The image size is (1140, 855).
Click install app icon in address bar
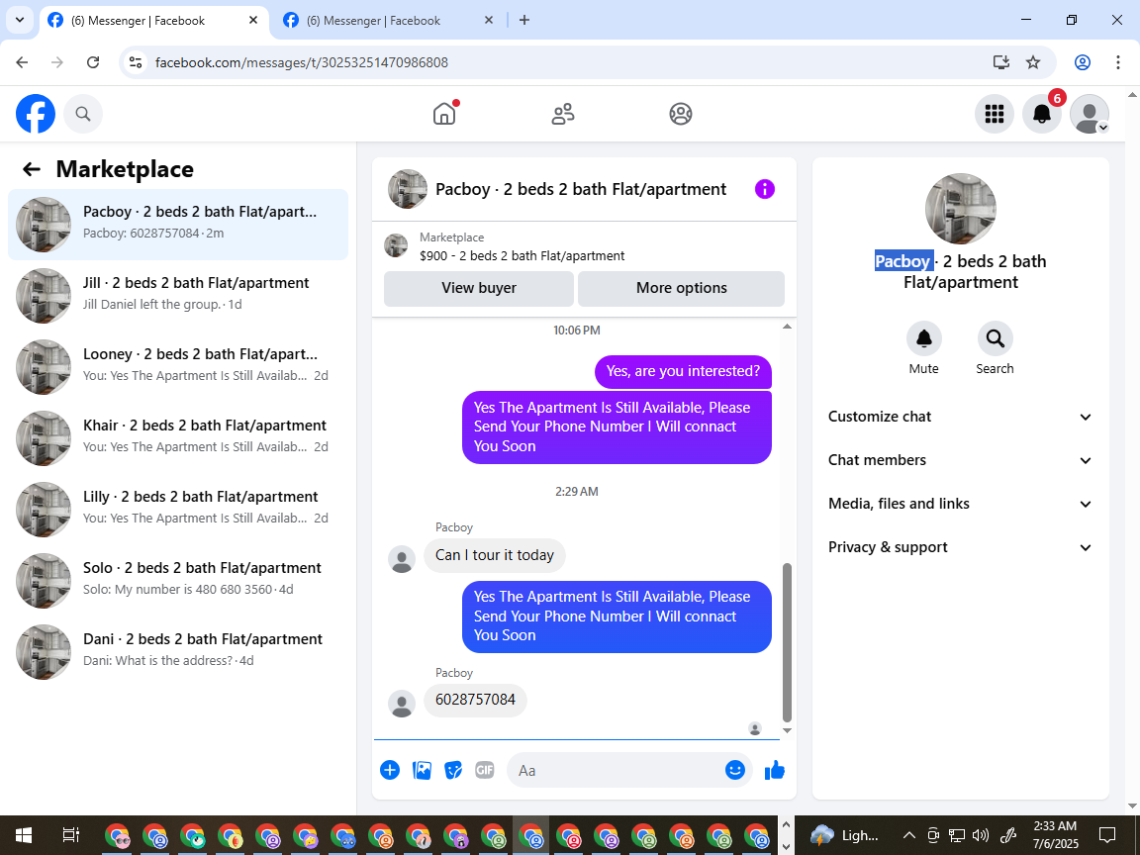1001,62
